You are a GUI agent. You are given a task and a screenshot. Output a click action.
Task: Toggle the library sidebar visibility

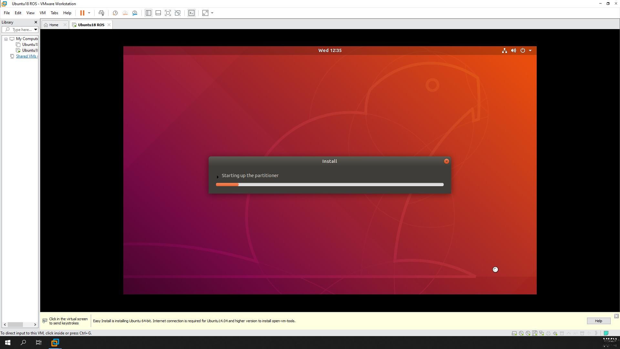pyautogui.click(x=148, y=13)
